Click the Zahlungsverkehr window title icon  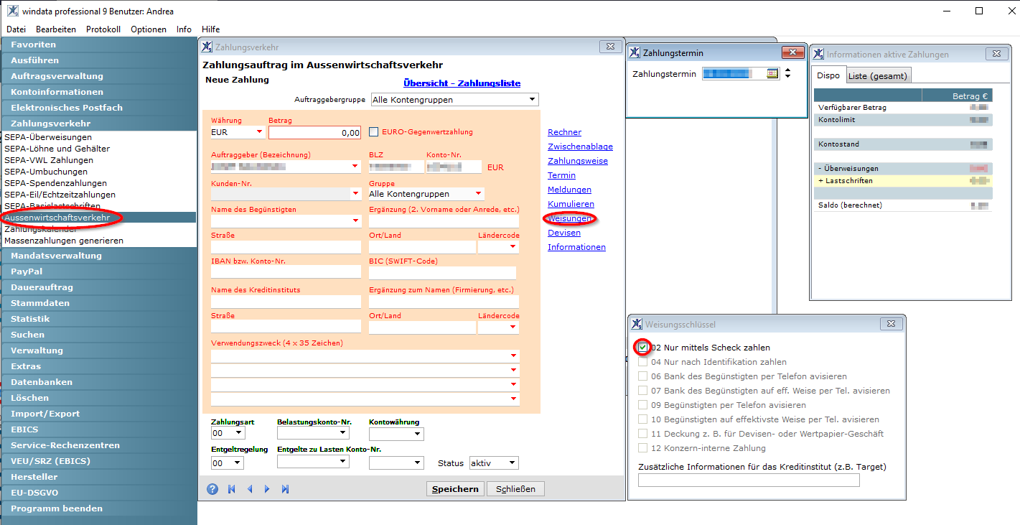[207, 47]
